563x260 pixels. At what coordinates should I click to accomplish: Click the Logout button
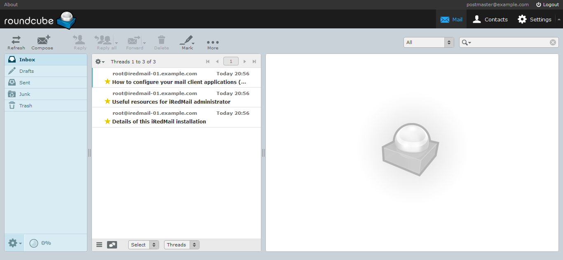pos(548,5)
